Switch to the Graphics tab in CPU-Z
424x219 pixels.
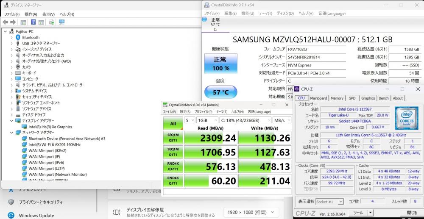coord(368,98)
